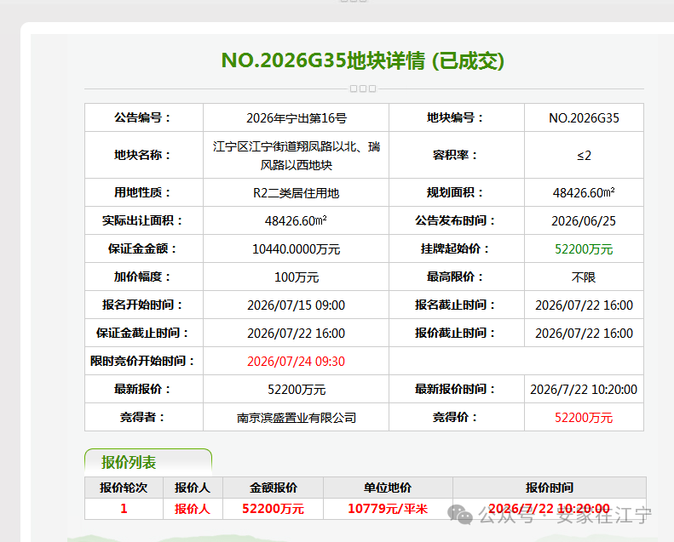Click the 报名截止时间 value 2026/07/22 16:00
This screenshot has width=674, height=542.
pos(584,305)
